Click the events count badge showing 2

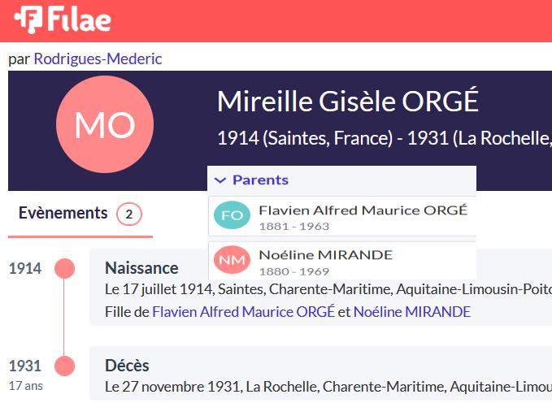129,214
